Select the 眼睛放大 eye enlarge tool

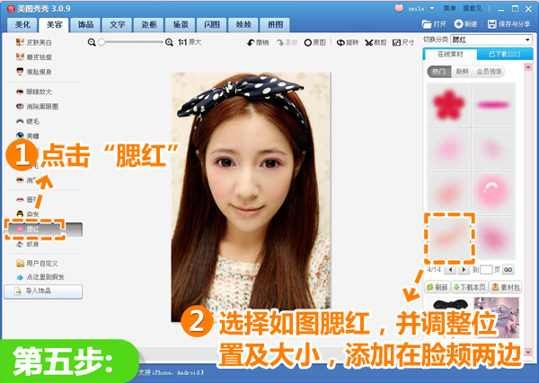pyautogui.click(x=34, y=92)
